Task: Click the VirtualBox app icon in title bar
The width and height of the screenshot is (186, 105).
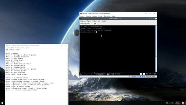Action: point(81,14)
